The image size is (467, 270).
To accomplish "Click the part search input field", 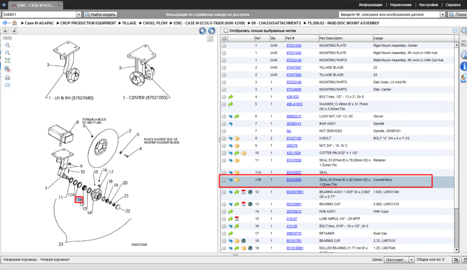I will (389, 14).
